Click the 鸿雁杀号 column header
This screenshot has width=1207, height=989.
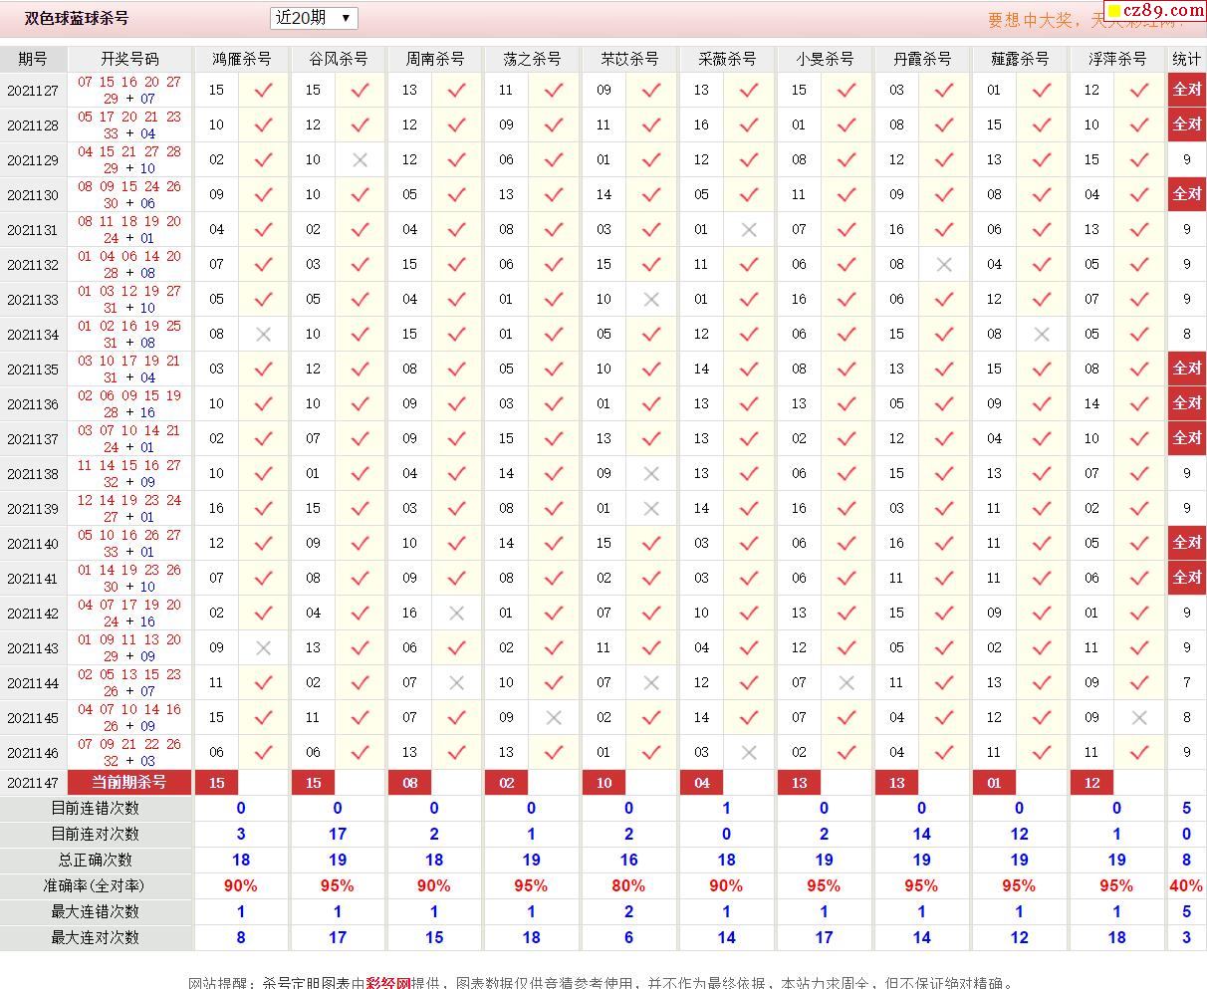[x=241, y=59]
